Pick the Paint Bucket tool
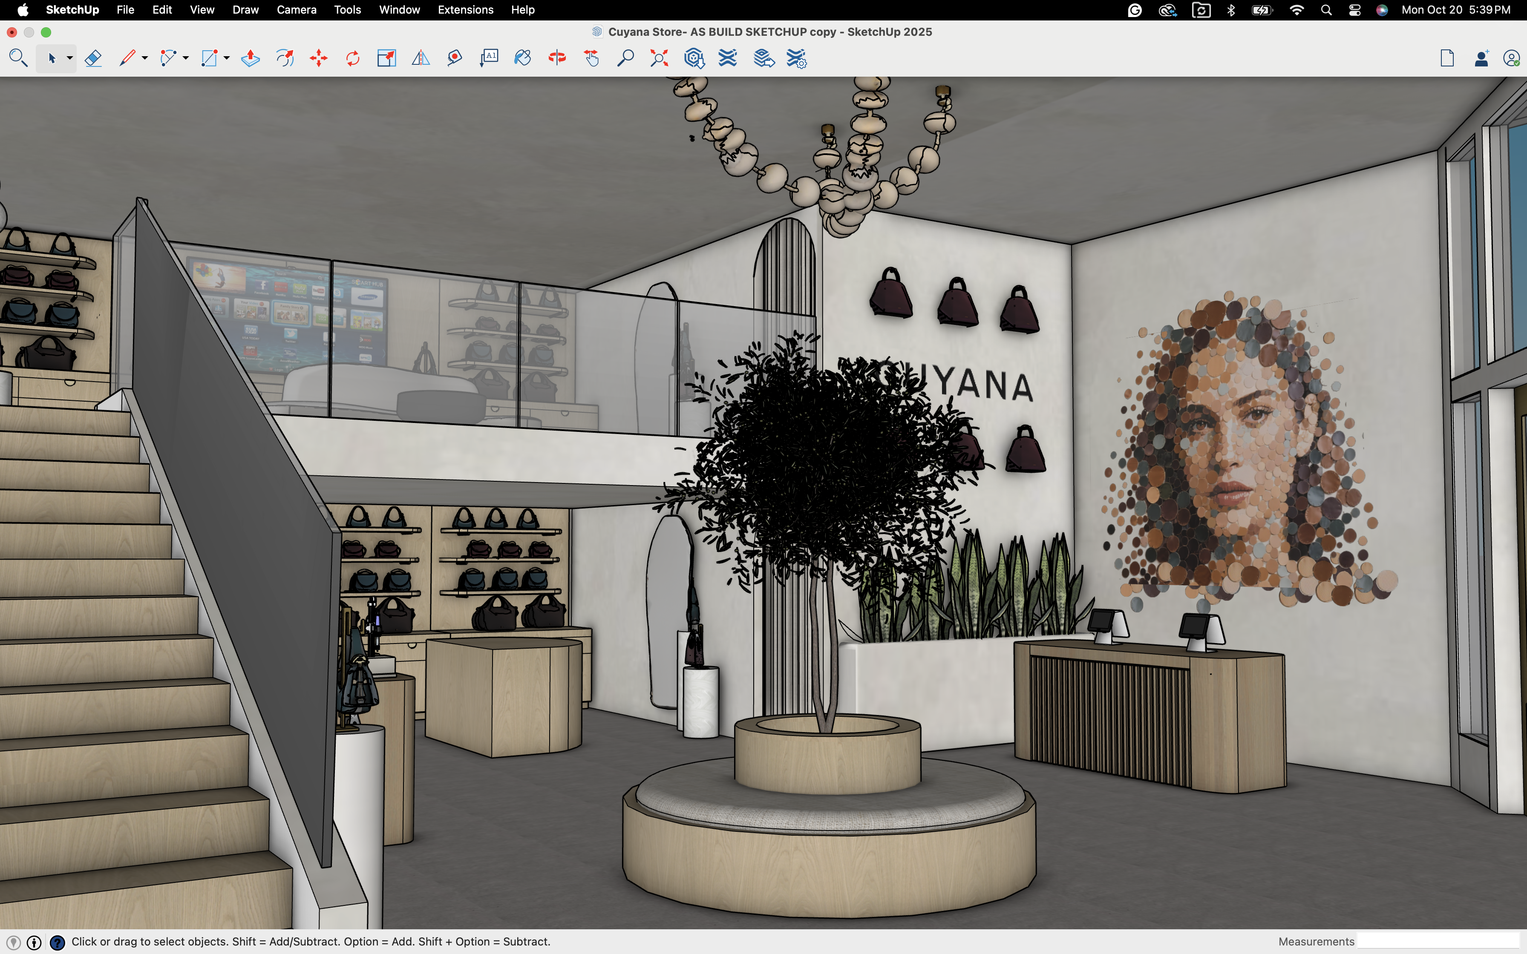The width and height of the screenshot is (1527, 954). (x=522, y=59)
